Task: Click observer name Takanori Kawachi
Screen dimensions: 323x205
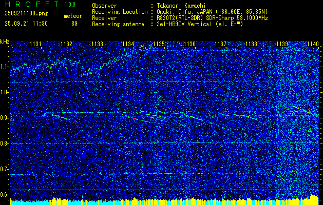Action: (181, 6)
